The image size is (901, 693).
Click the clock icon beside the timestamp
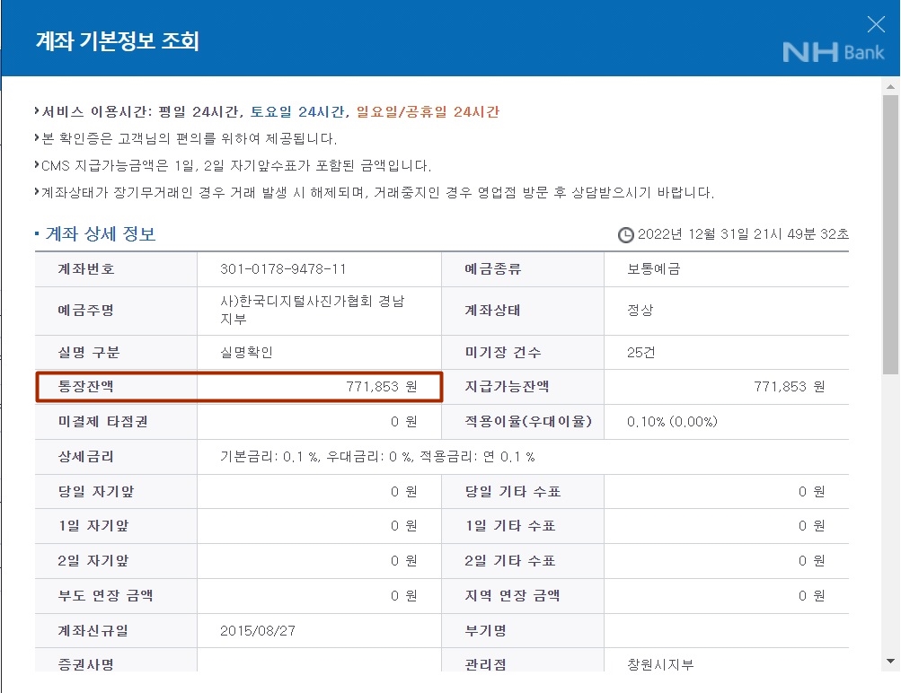tap(625, 234)
